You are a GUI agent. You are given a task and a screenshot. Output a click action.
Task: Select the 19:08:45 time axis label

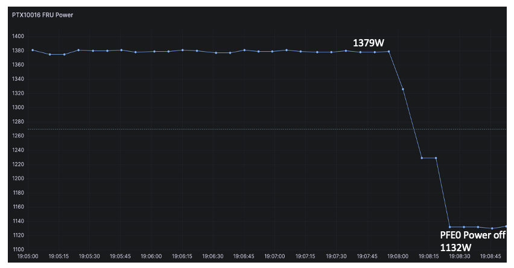(490, 256)
